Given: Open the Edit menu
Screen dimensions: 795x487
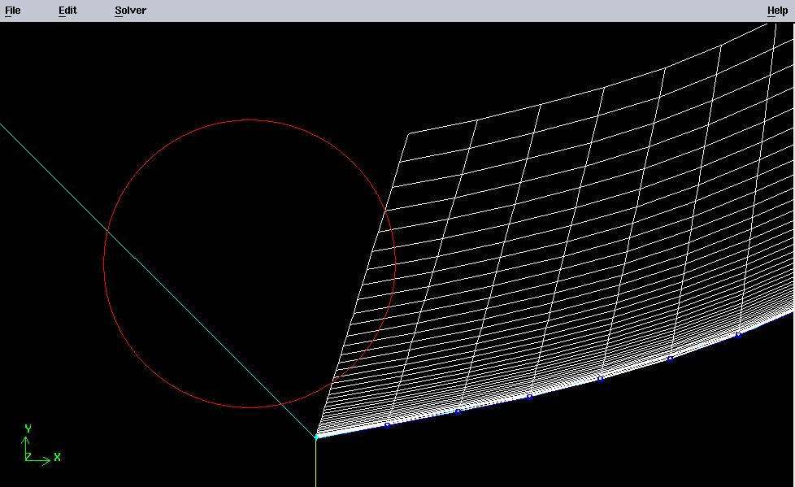Looking at the screenshot, I should click(67, 11).
